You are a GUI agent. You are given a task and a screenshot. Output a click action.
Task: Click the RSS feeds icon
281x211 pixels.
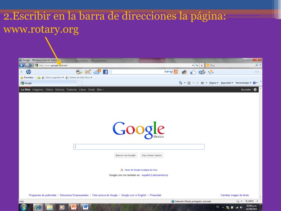click(x=189, y=83)
